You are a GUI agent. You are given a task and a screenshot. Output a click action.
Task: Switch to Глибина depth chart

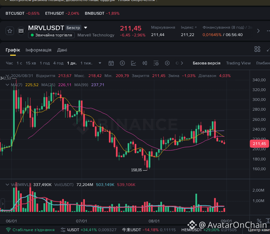pos(263,63)
